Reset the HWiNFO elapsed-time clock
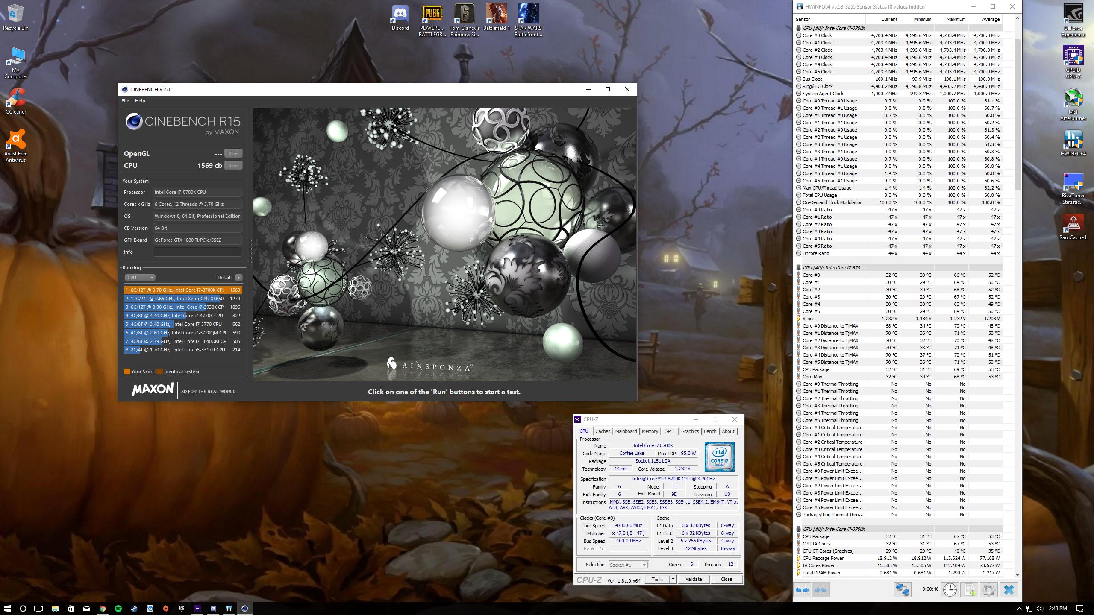This screenshot has height=615, width=1094. coord(950,590)
